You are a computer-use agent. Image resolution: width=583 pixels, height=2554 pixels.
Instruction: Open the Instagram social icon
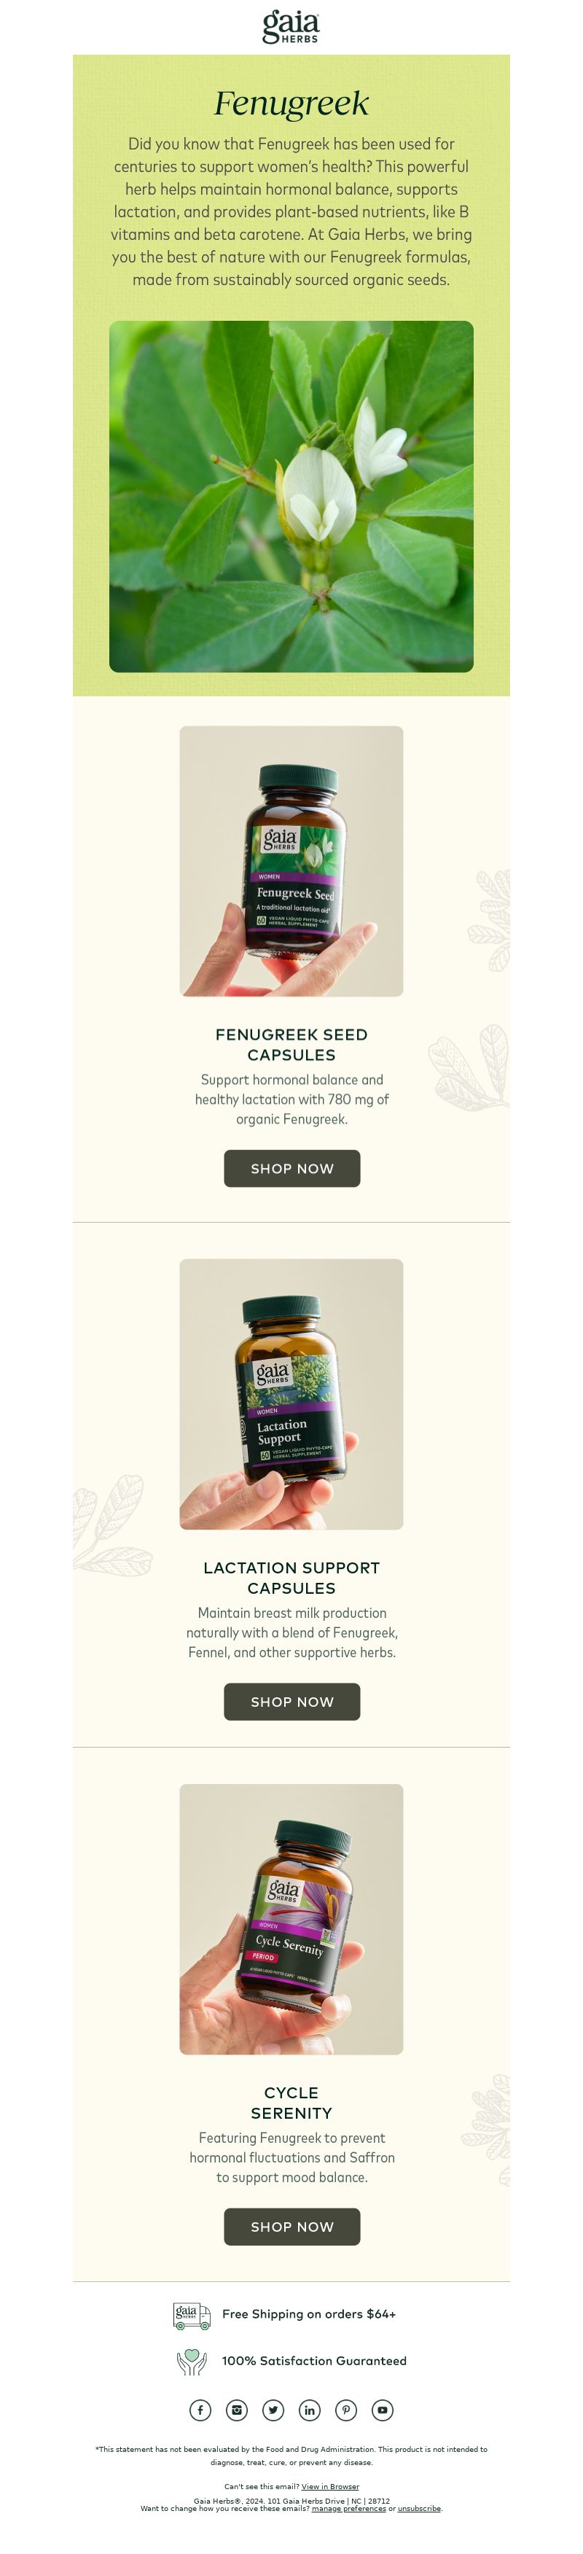click(x=237, y=2409)
